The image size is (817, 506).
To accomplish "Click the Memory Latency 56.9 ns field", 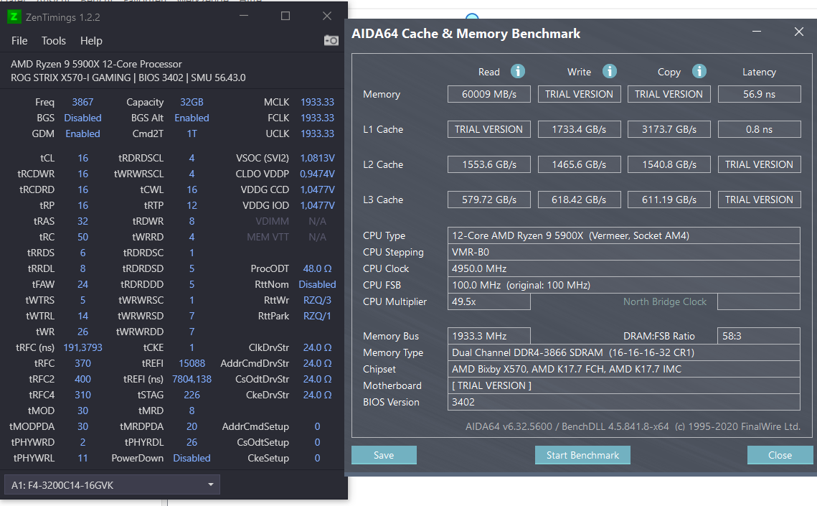I will [759, 94].
